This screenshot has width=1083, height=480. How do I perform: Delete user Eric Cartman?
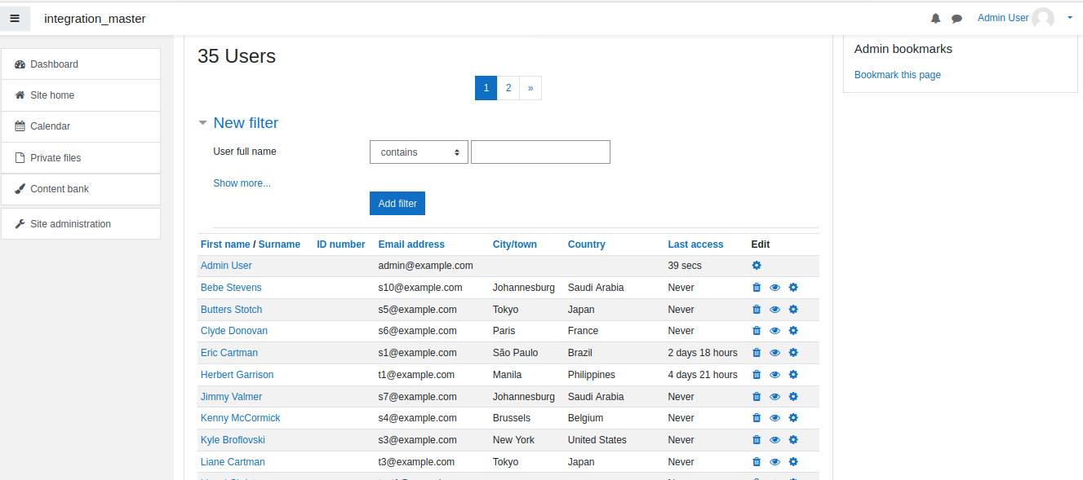point(757,353)
